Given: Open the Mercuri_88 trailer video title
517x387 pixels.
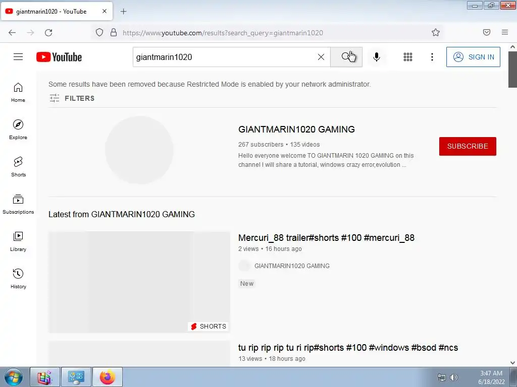Looking at the screenshot, I should [x=326, y=238].
